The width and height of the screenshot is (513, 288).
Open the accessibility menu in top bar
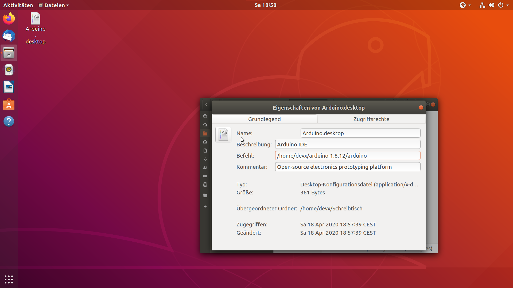[x=465, y=5]
